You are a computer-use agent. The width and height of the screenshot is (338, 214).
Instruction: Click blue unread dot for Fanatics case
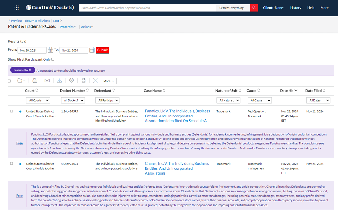[x=20, y=112]
